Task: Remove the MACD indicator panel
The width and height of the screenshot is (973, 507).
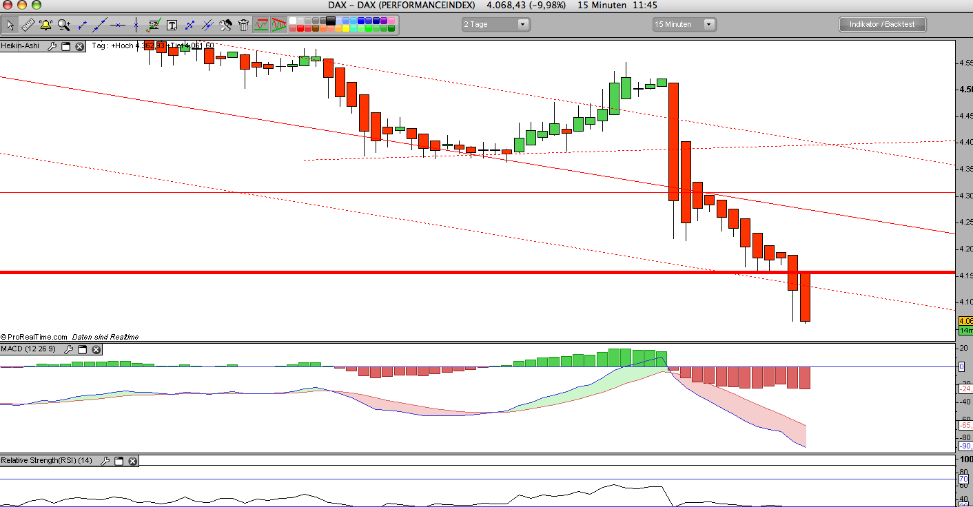Action: [x=96, y=349]
